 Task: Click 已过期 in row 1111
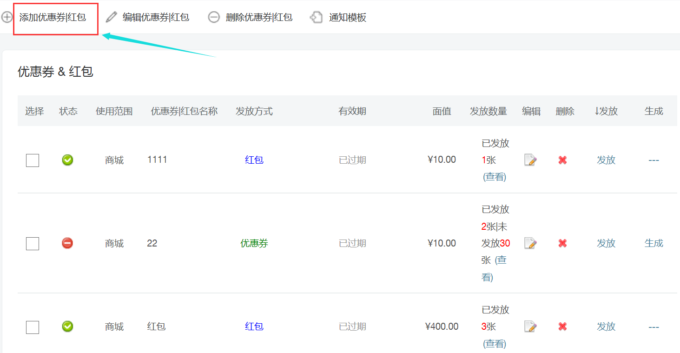(352, 160)
